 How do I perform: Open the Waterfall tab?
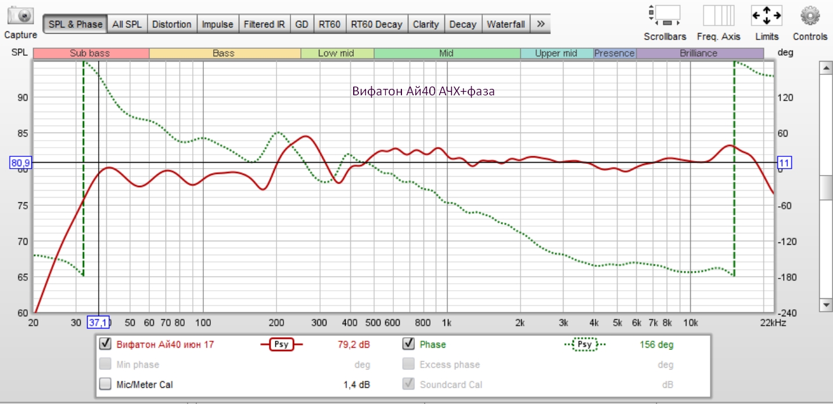[x=506, y=24]
